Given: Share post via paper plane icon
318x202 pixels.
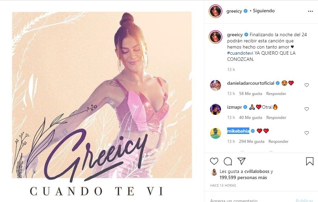Looking at the screenshot, I should pos(241,161).
